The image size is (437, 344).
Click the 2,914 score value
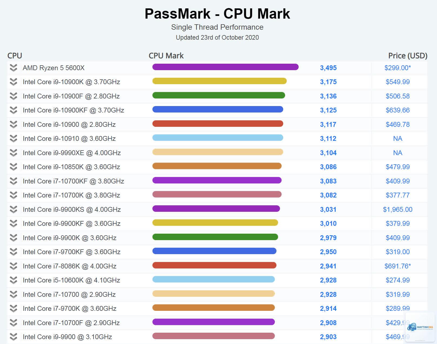click(328, 308)
